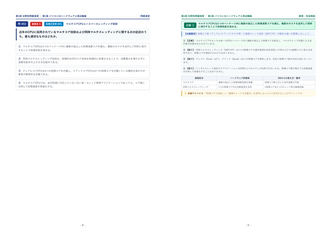Click the cell 物理コア数に応じた並列演算が可能
This screenshot has height=234, width=331.
289,82
